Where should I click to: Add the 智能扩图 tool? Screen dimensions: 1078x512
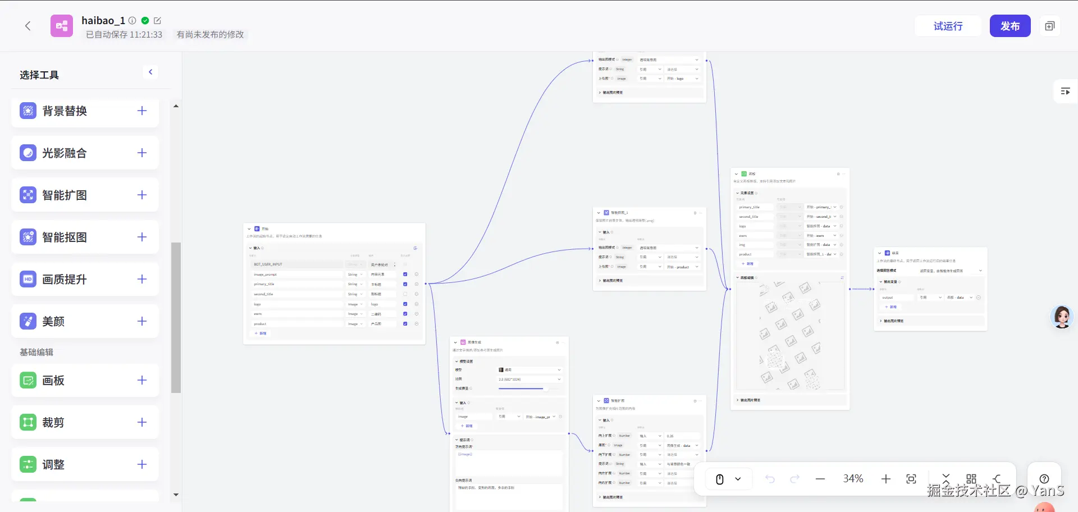point(142,195)
